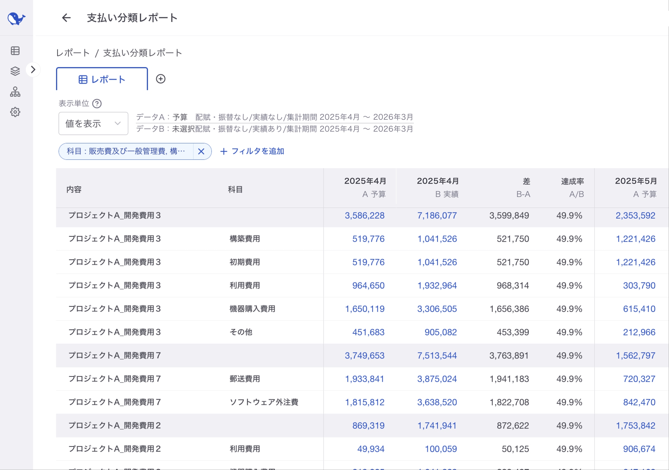Click value 49,934
Image resolution: width=669 pixels, height=470 pixels.
point(371,449)
